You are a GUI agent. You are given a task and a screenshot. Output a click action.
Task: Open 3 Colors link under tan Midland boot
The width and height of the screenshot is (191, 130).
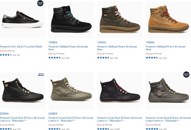pyautogui.click(x=150, y=42)
